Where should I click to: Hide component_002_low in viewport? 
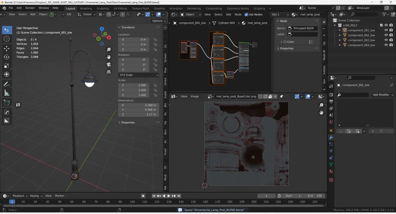click(x=386, y=35)
